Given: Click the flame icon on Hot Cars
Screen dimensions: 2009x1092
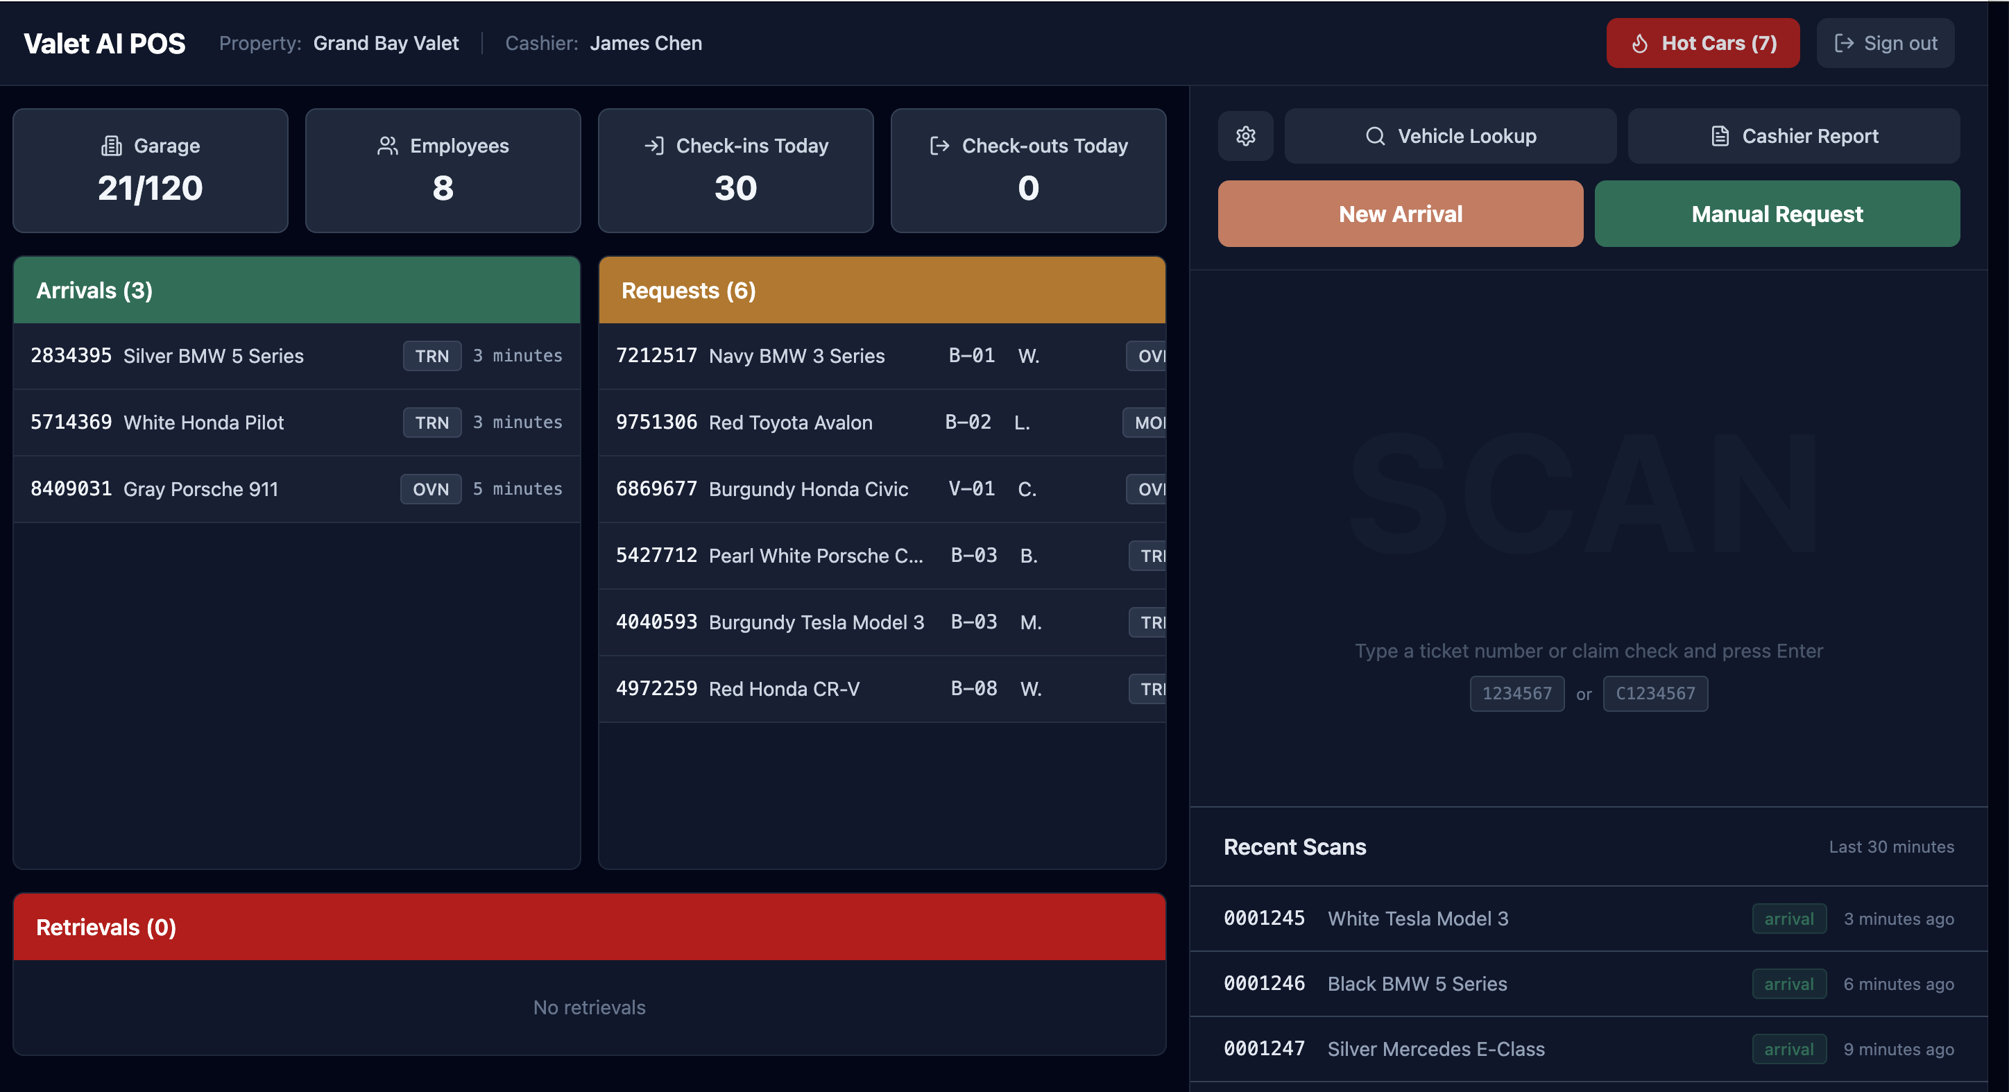Looking at the screenshot, I should click(1639, 43).
